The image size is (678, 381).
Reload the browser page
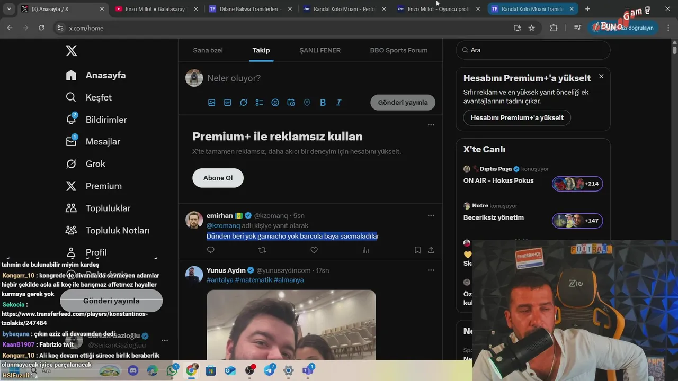coord(41,28)
